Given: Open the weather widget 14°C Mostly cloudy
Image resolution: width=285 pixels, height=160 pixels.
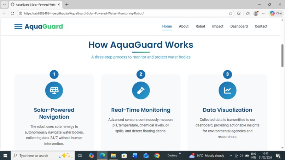Looking at the screenshot, I should point(207,156).
